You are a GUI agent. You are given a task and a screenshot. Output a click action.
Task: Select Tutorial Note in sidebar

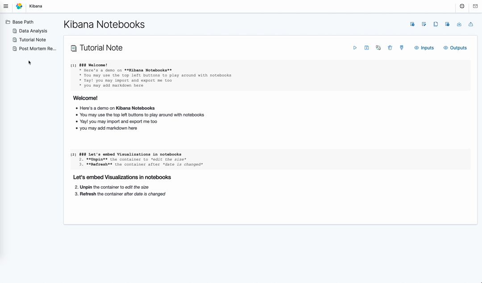coord(29,40)
